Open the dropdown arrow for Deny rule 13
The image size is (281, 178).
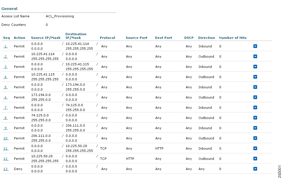255,169
